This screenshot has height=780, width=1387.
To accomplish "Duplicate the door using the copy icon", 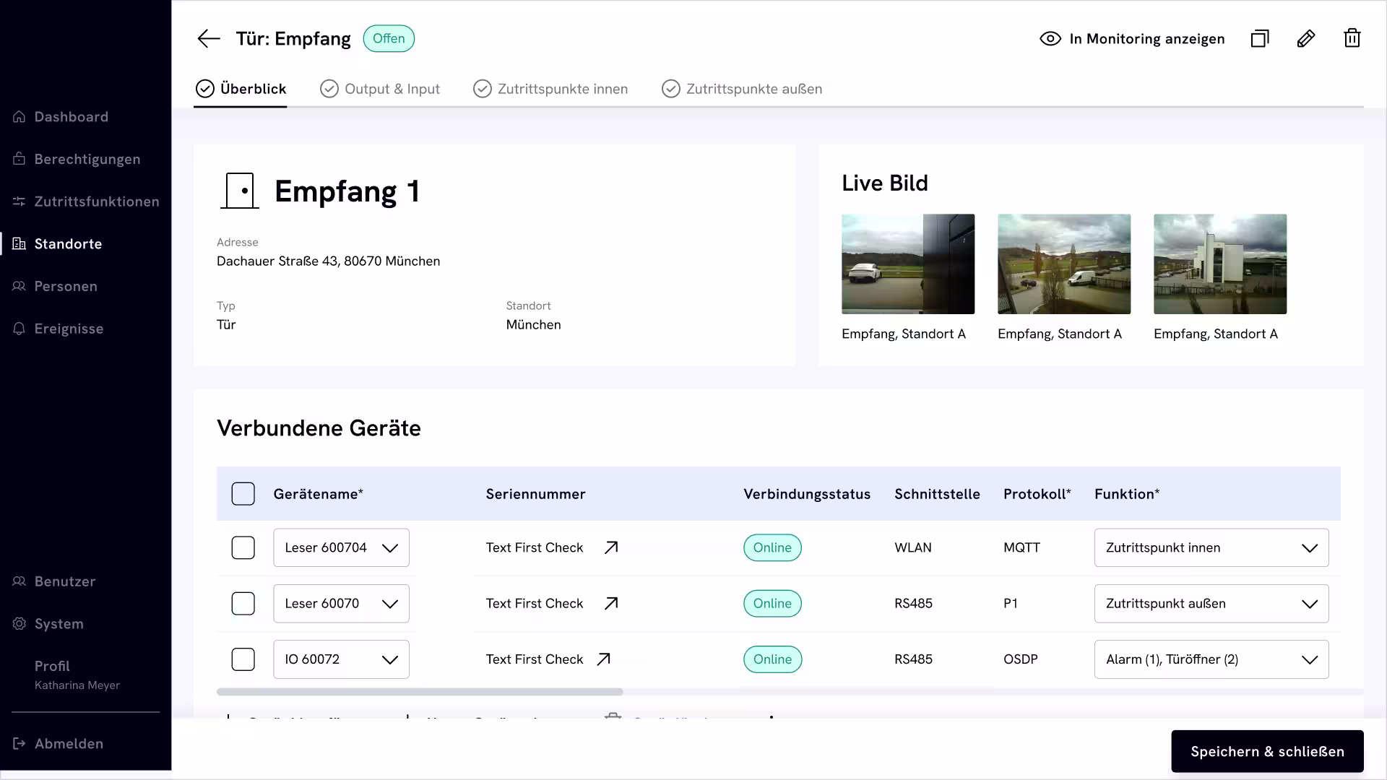I will tap(1260, 38).
